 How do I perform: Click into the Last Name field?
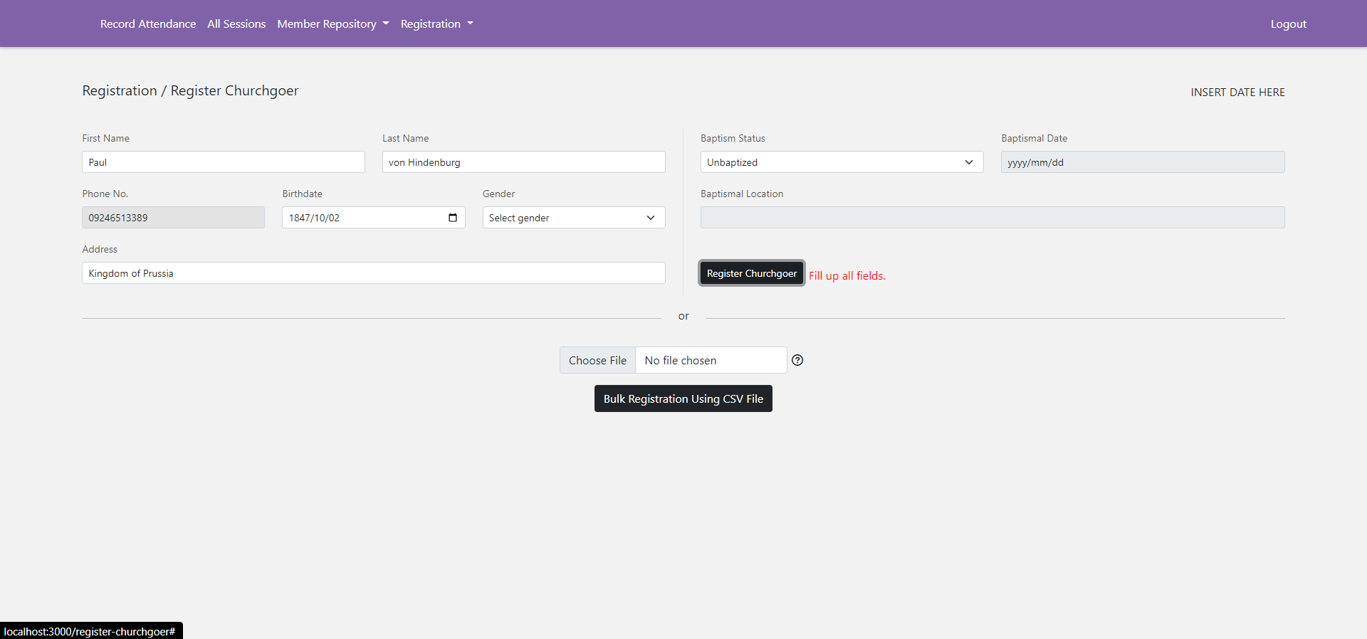click(x=523, y=162)
